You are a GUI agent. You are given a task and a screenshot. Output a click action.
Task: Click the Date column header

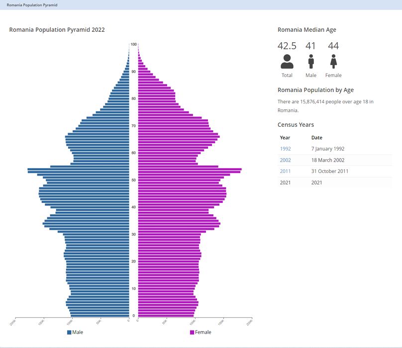point(317,138)
